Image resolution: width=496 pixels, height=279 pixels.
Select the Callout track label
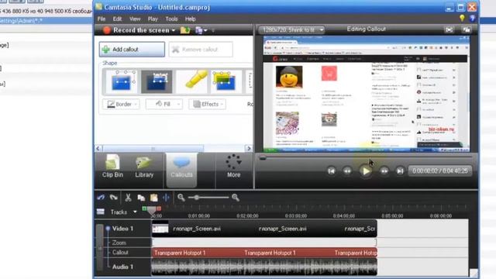[120, 253]
